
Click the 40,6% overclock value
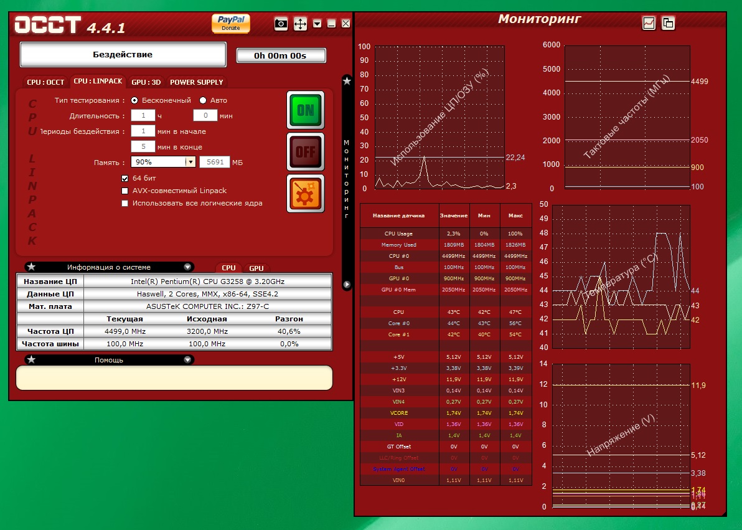[289, 331]
